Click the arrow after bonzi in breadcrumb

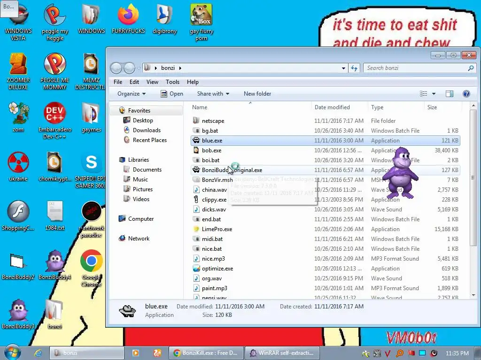180,68
